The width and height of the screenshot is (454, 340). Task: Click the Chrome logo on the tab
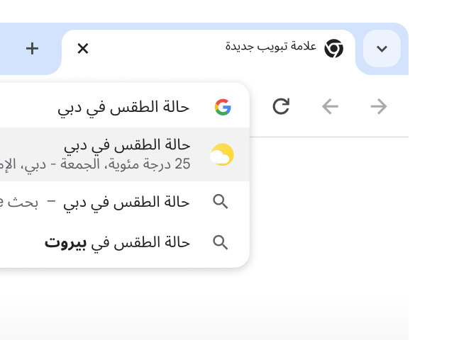tap(334, 49)
